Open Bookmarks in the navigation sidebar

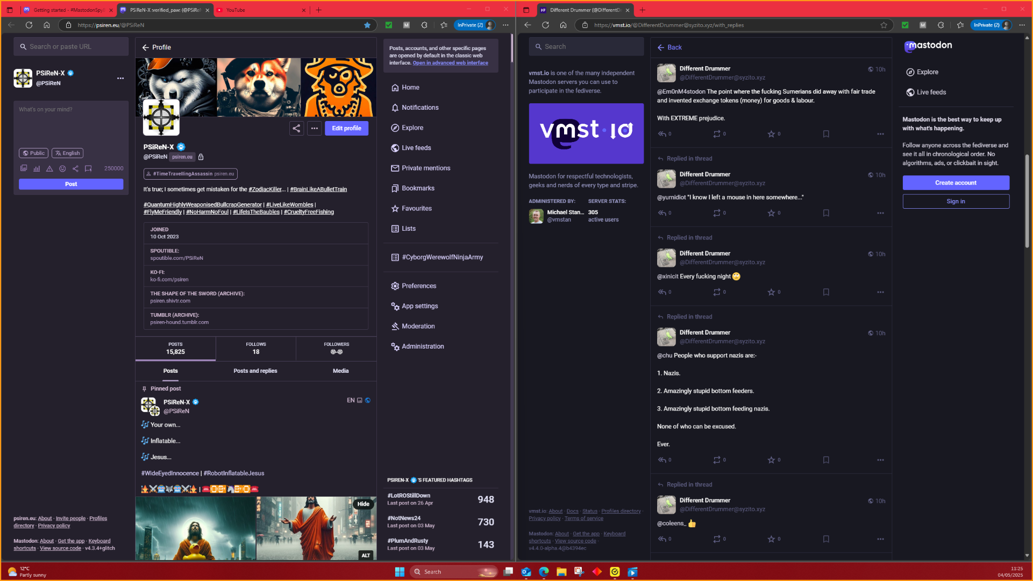tap(417, 188)
